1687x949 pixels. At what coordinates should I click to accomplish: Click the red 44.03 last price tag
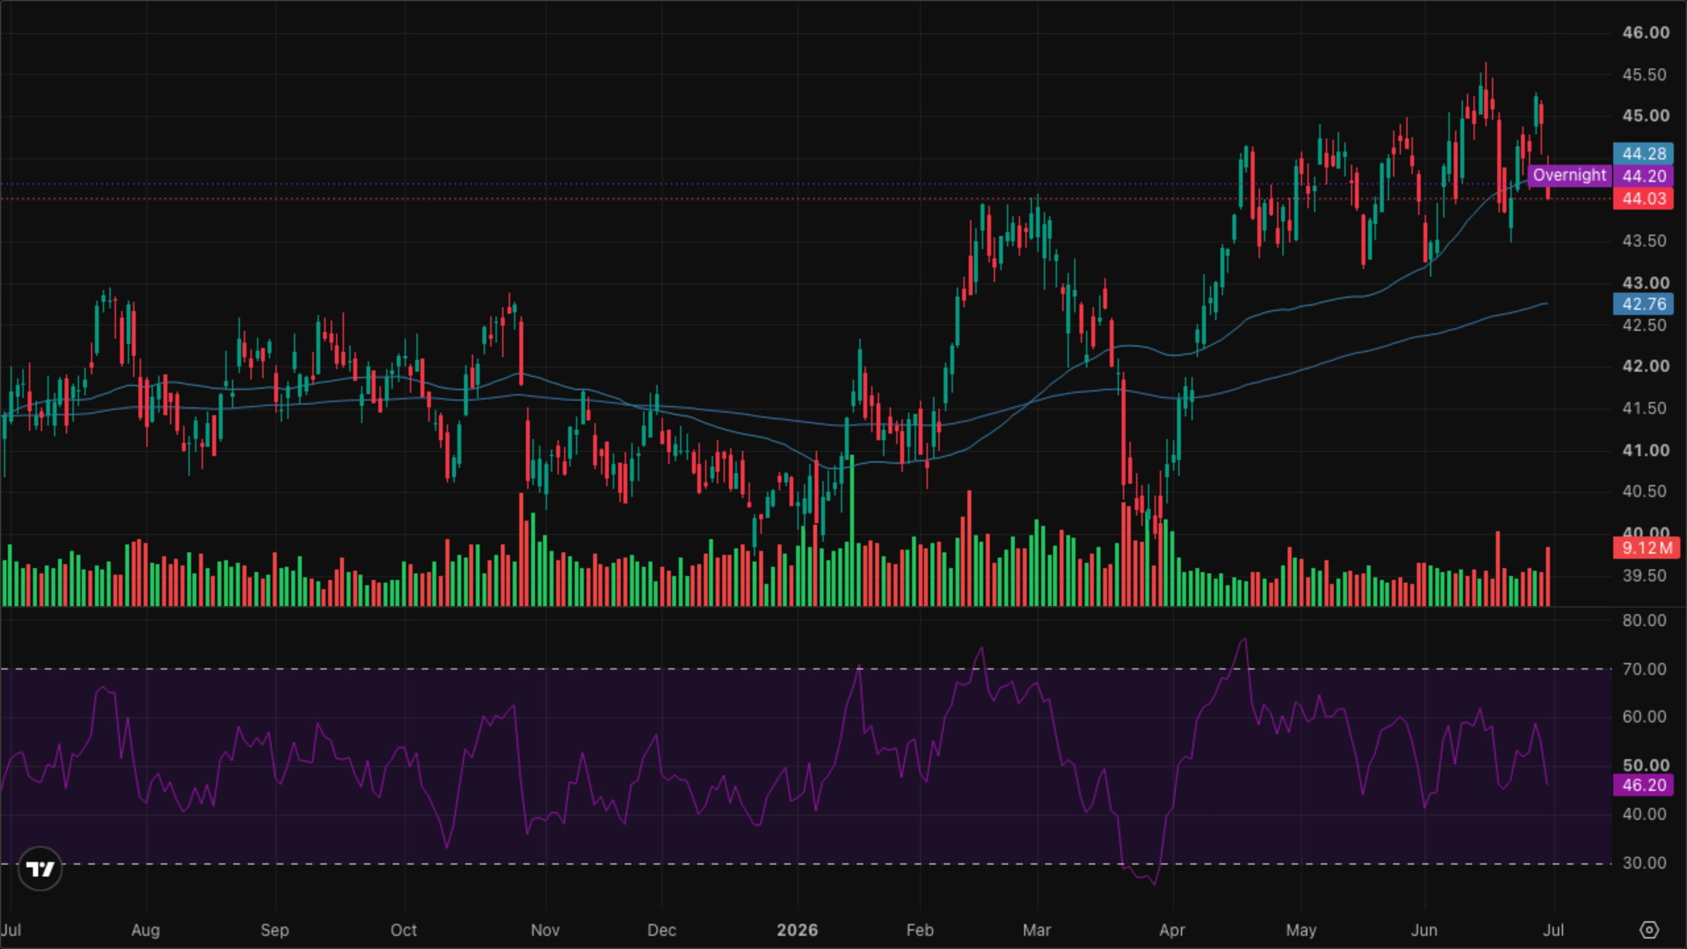[x=1643, y=198]
